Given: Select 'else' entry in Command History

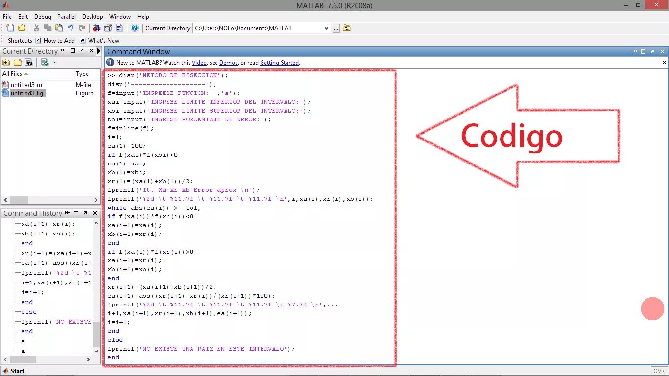Looking at the screenshot, I should click(29, 312).
